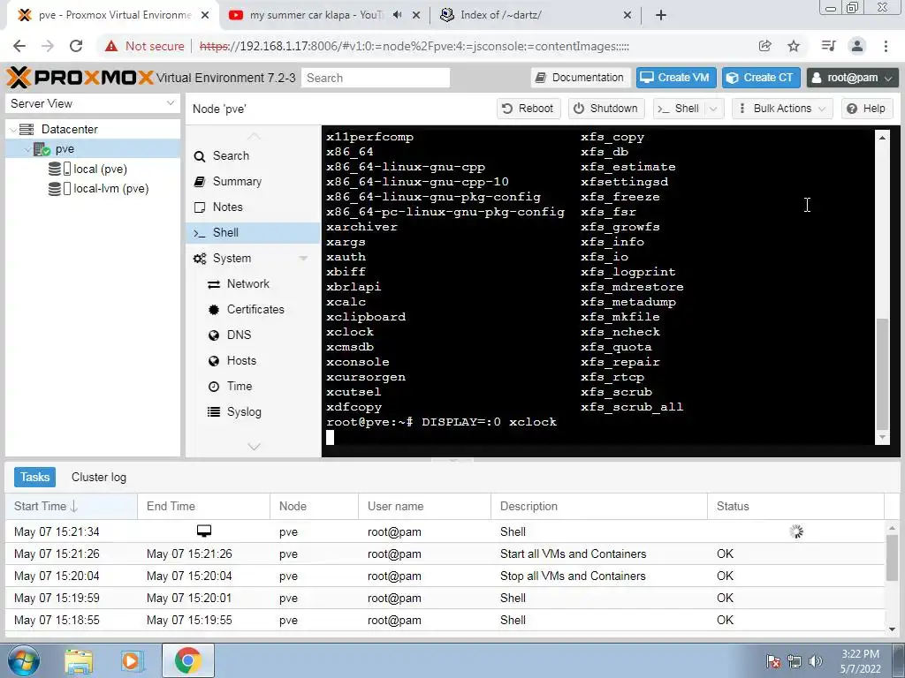The image size is (905, 678).
Task: Collapse the pve node in tree
Action: click(27, 149)
